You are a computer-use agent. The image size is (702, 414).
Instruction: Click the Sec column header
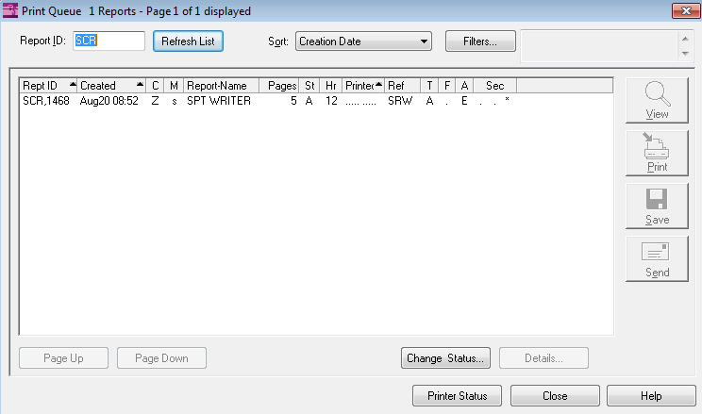[494, 86]
